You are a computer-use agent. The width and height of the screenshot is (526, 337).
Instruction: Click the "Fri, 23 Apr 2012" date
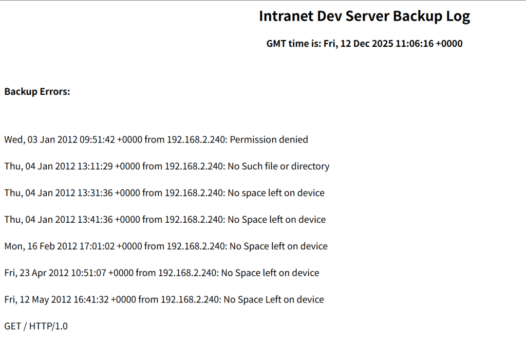tap(36, 273)
